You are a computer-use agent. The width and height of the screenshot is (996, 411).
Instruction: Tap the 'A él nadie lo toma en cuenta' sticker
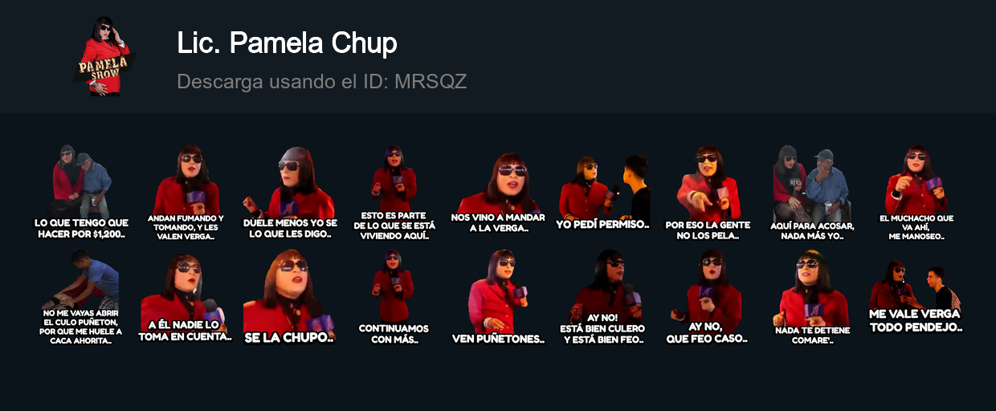click(x=185, y=298)
